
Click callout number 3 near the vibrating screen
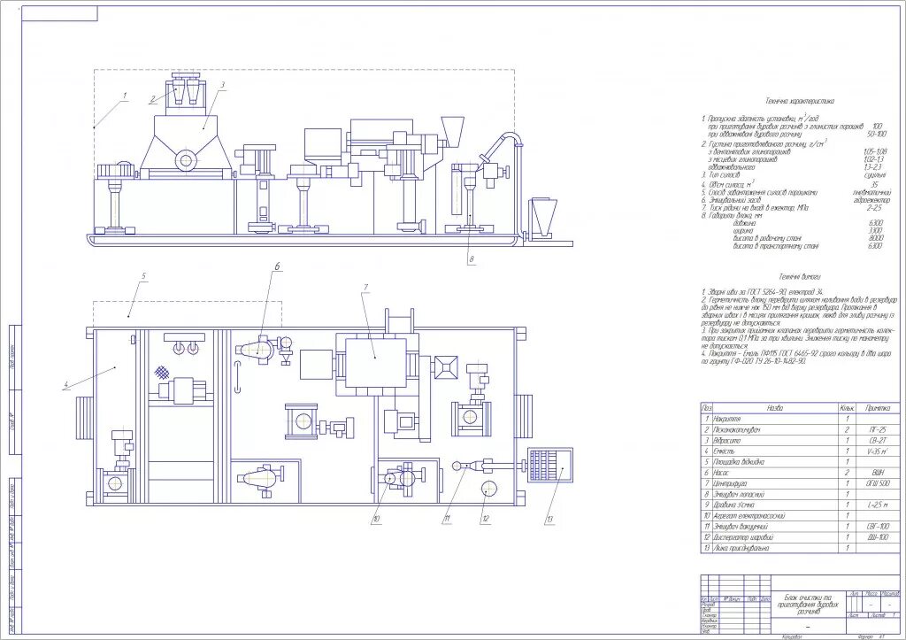click(x=222, y=85)
